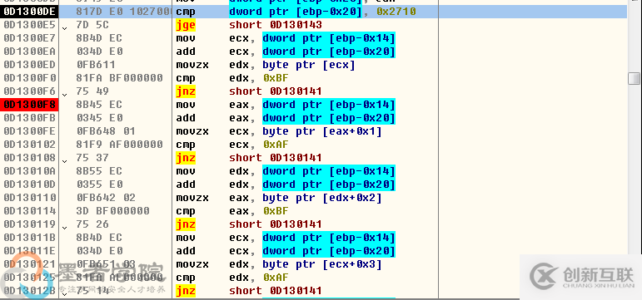Click the jump arrow marker beside 75 49
642x300 pixels.
click(64, 95)
